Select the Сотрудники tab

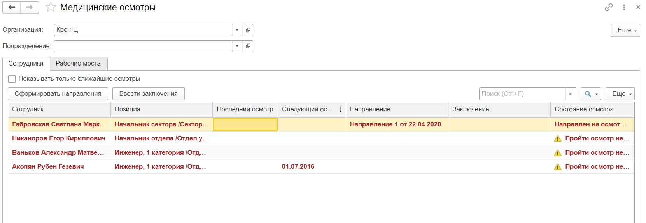(x=26, y=64)
